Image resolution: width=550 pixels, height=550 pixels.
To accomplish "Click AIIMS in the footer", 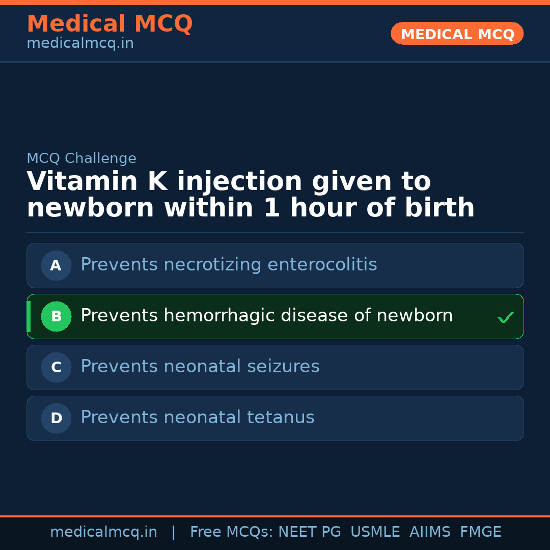I will (x=430, y=532).
